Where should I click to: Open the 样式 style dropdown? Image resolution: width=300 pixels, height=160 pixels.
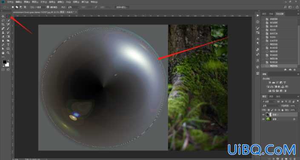click(73, 7)
